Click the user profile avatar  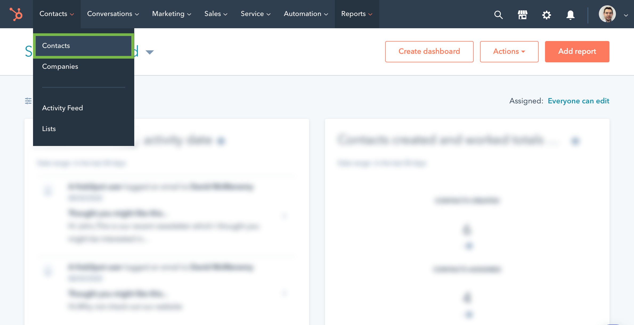(x=607, y=14)
